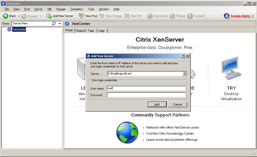The height and width of the screenshot is (157, 257).
Task: Click Learn more about partner offerings
Action: pos(172,140)
